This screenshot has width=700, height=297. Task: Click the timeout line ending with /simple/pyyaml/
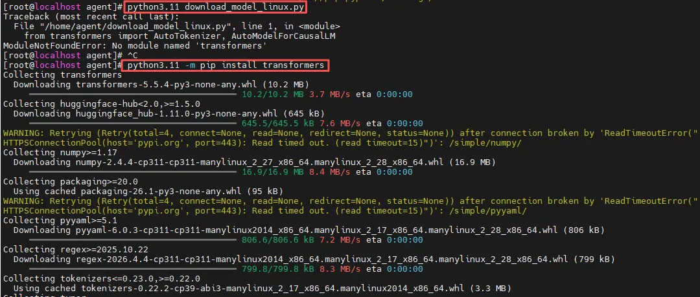264,210
